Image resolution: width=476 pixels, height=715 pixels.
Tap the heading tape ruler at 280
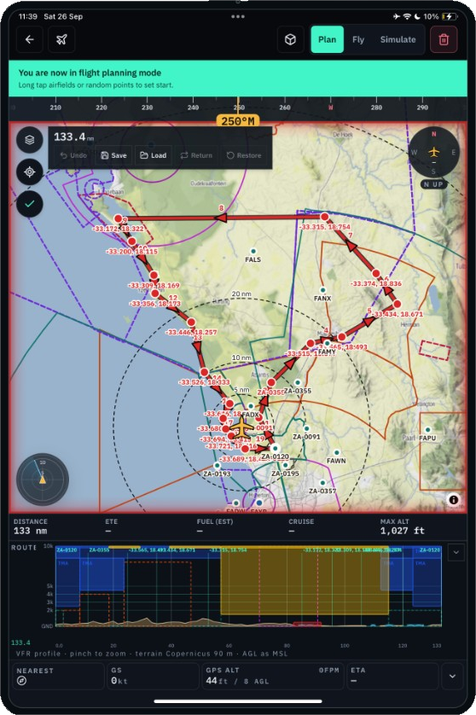click(x=376, y=108)
